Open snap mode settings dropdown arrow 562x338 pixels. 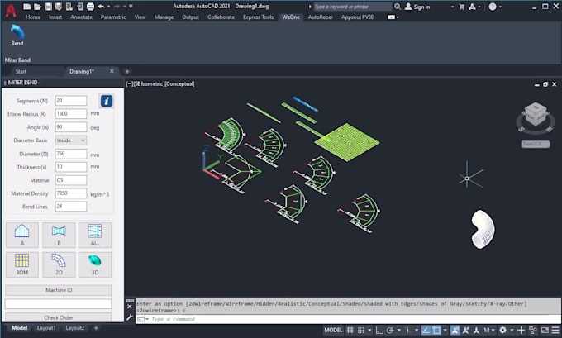click(369, 330)
